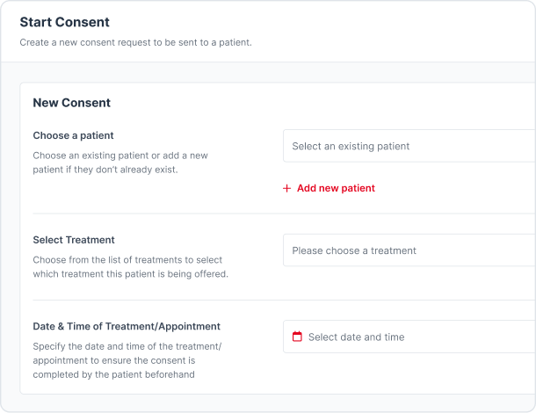
Task: Click the Select Treatment label
Action: click(x=74, y=240)
